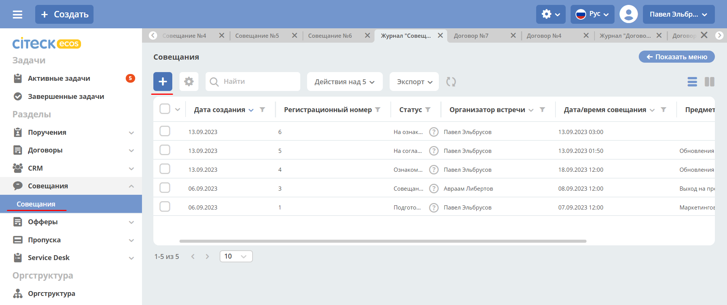Click the user avatar icon
Screen dimensions: 727x305
629,14
